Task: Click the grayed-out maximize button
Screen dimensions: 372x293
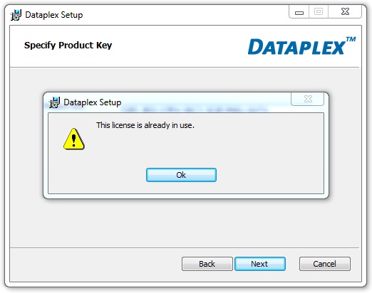Action: (x=319, y=12)
